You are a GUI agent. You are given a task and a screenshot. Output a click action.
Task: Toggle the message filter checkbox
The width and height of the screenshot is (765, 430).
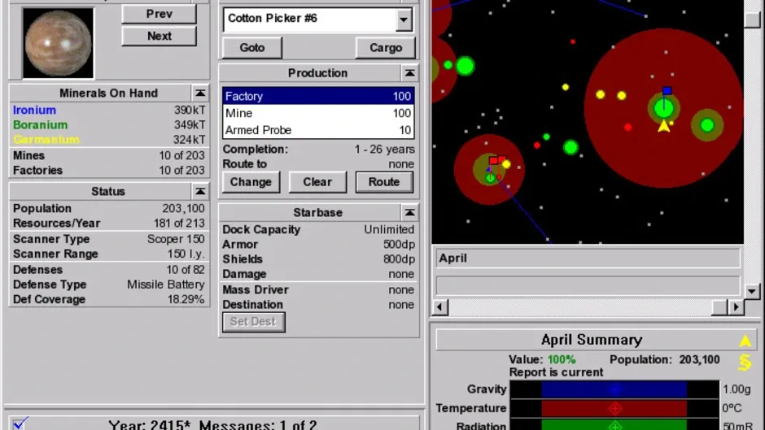coord(20,423)
